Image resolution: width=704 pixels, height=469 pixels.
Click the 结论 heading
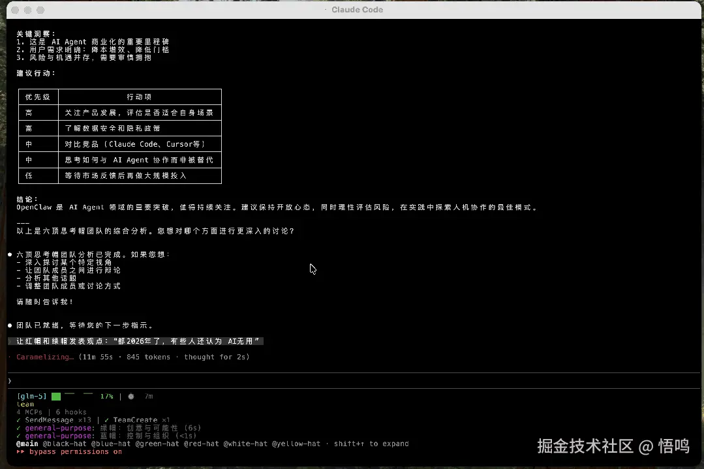(27, 199)
